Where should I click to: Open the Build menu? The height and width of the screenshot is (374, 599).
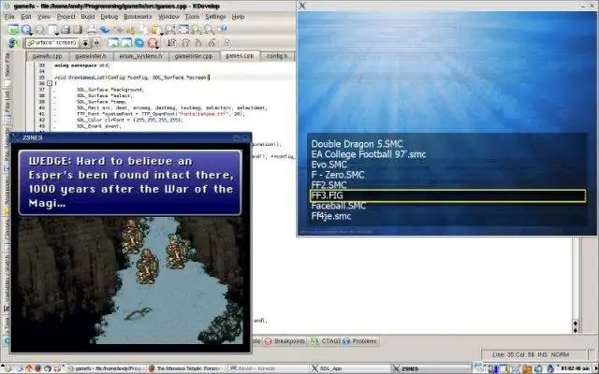click(x=87, y=17)
